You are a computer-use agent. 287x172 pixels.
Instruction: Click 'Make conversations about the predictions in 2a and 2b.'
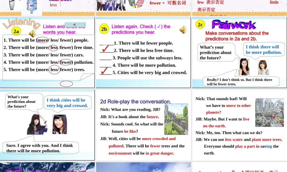237,36
